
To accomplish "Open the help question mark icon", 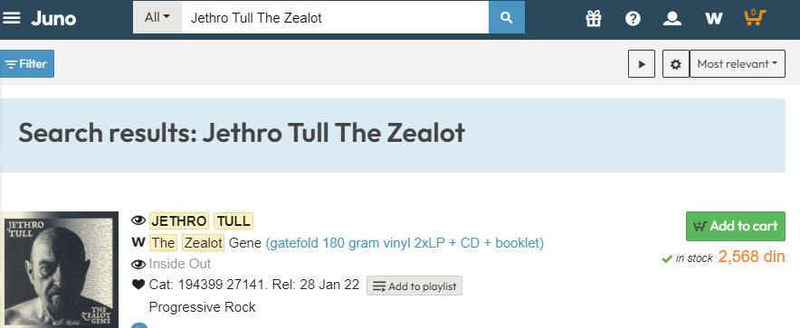I will coord(633,19).
